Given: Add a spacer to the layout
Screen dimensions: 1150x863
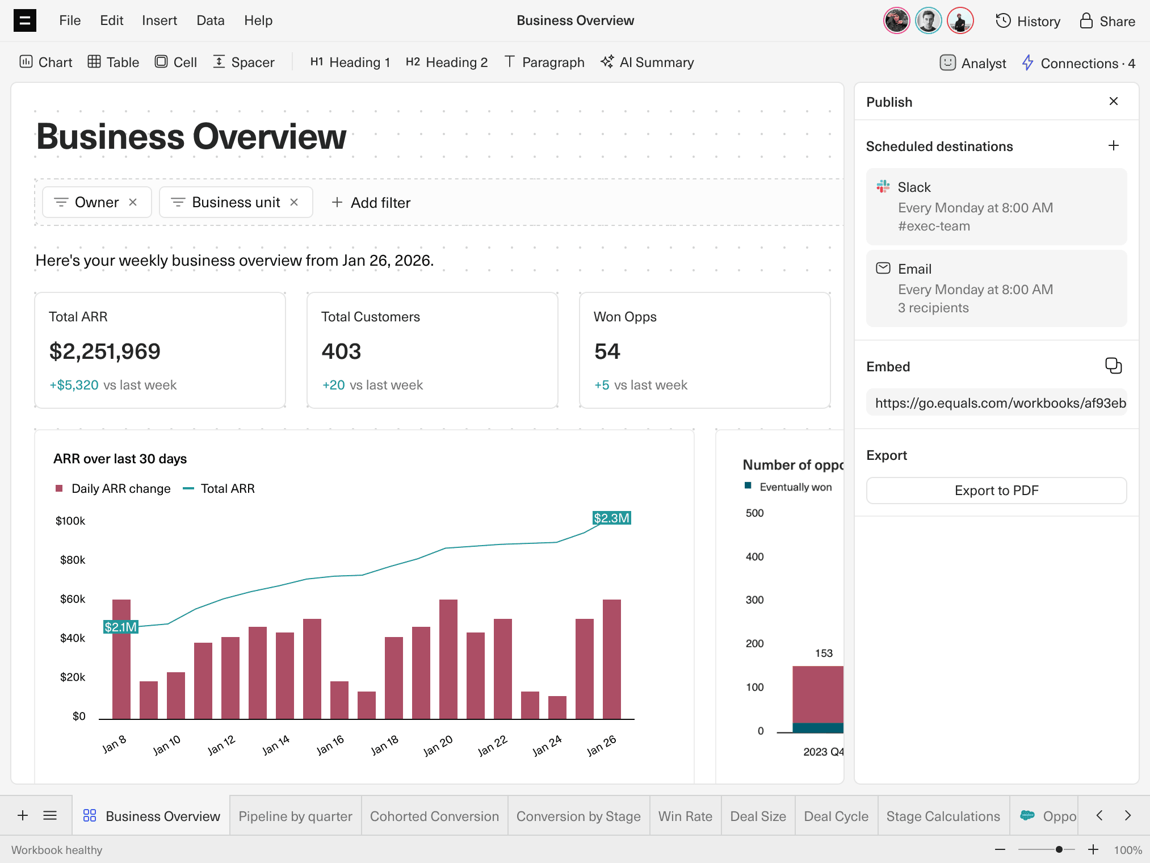Looking at the screenshot, I should coord(243,62).
